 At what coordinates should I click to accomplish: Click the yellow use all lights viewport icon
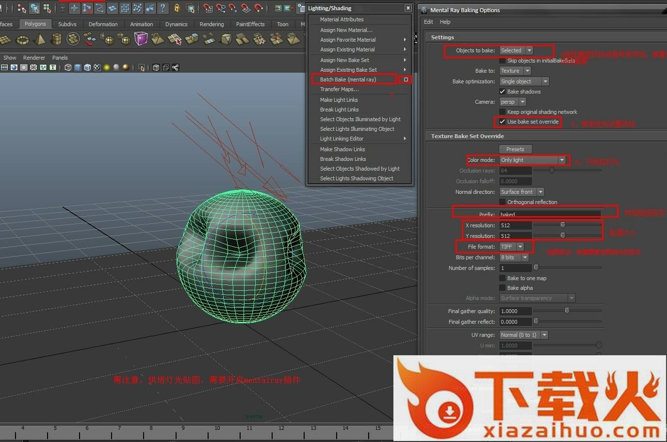click(x=107, y=67)
